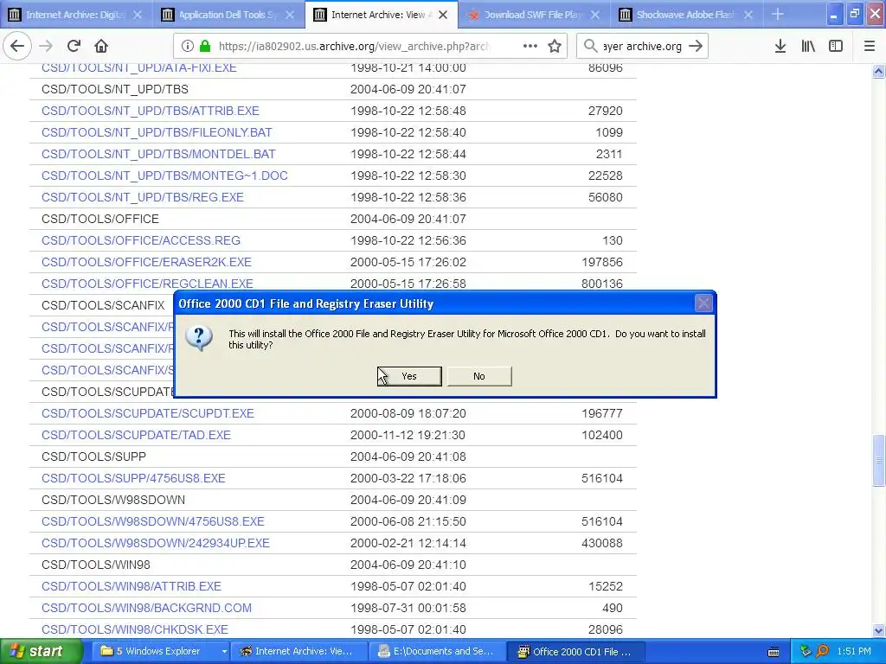This screenshot has height=664, width=886.
Task: Open CSD/TOOLS/NT_UPD/TBS/REG.EXE link
Action: [143, 197]
